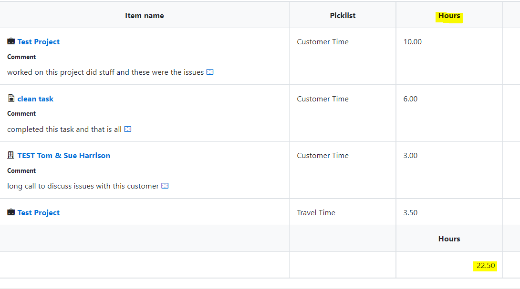Click the image icon after 'completed this task'
The height and width of the screenshot is (289, 520).
pyautogui.click(x=127, y=129)
